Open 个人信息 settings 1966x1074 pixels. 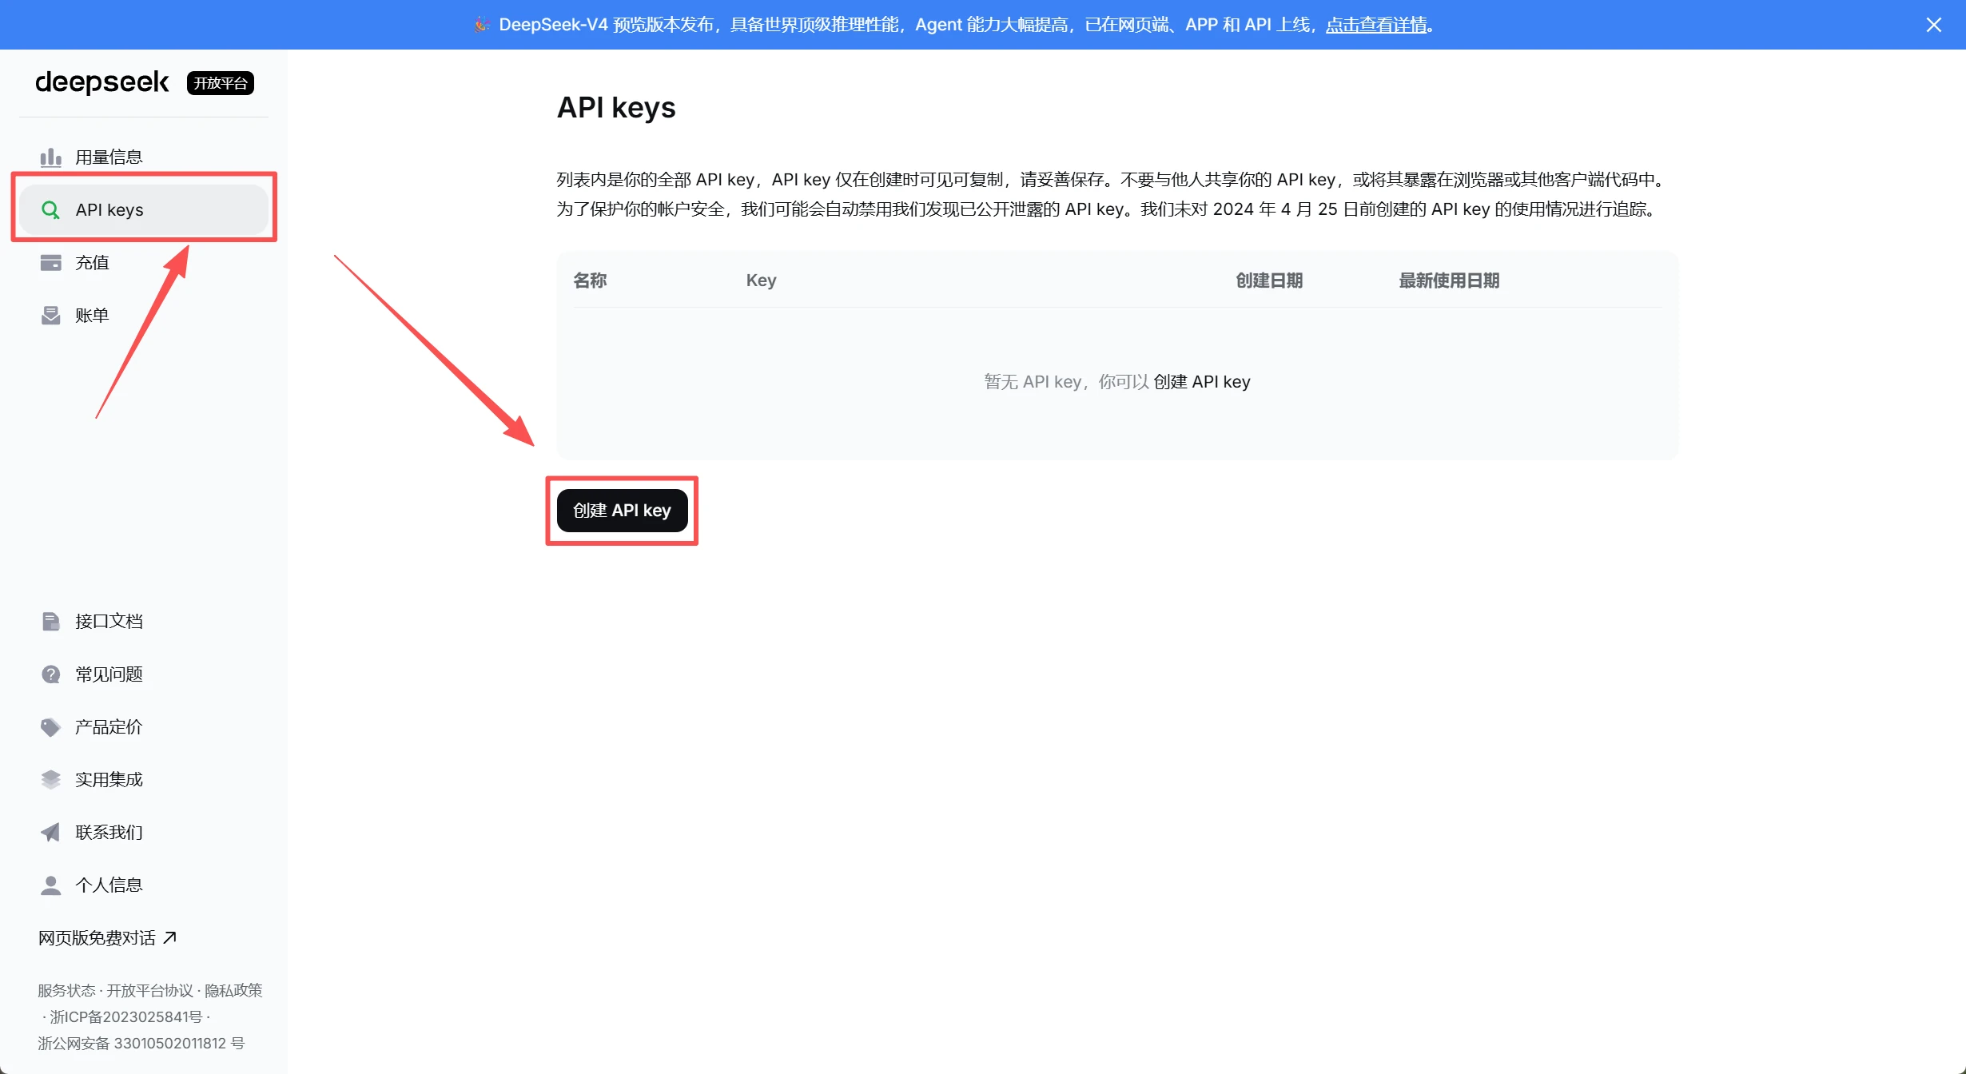click(x=143, y=885)
